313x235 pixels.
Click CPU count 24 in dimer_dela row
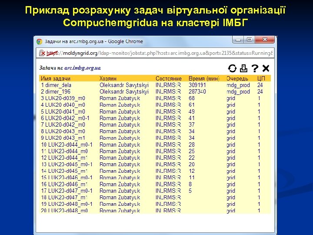click(260, 85)
